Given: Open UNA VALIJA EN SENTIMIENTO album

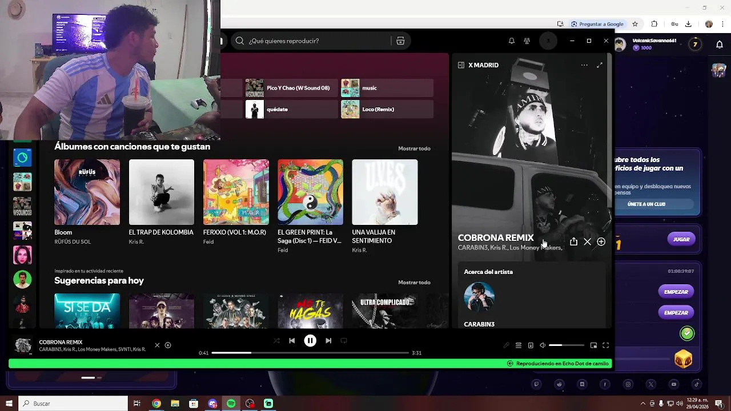Looking at the screenshot, I should pos(385,192).
